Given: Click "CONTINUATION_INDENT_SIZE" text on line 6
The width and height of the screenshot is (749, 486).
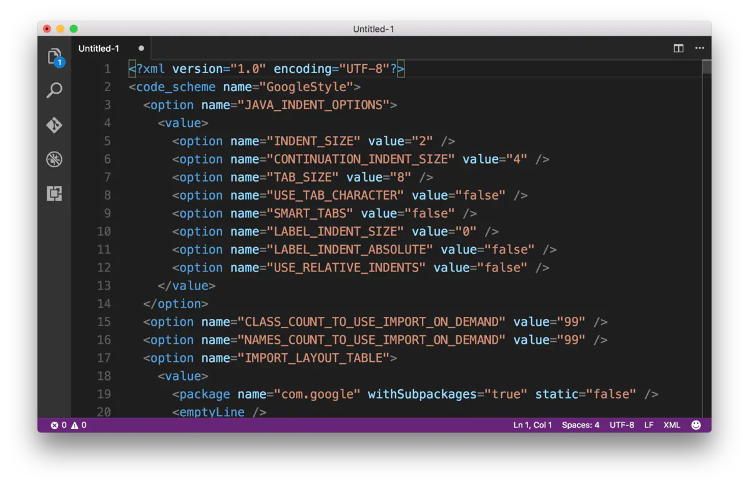Looking at the screenshot, I should pos(361,160).
